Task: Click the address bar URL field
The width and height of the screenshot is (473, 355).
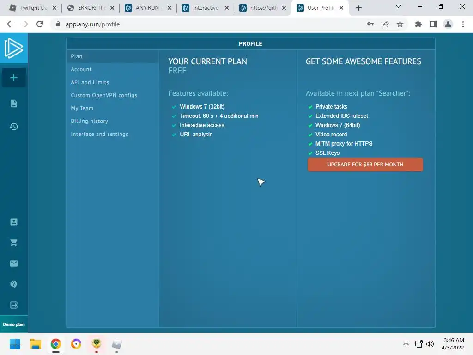Action: click(208, 24)
